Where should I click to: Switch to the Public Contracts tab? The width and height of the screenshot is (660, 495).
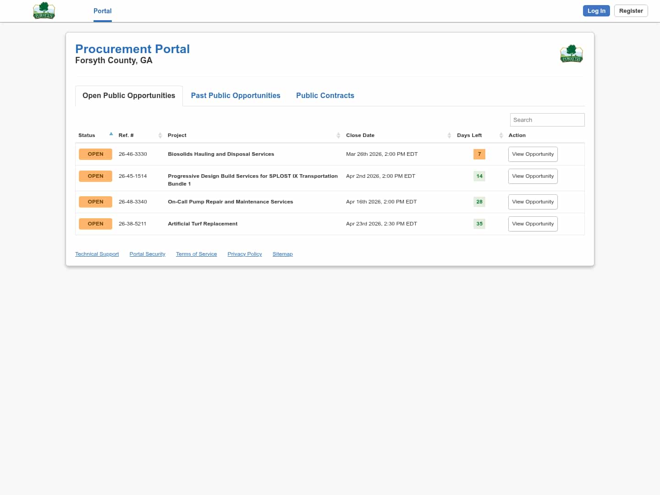pyautogui.click(x=325, y=95)
